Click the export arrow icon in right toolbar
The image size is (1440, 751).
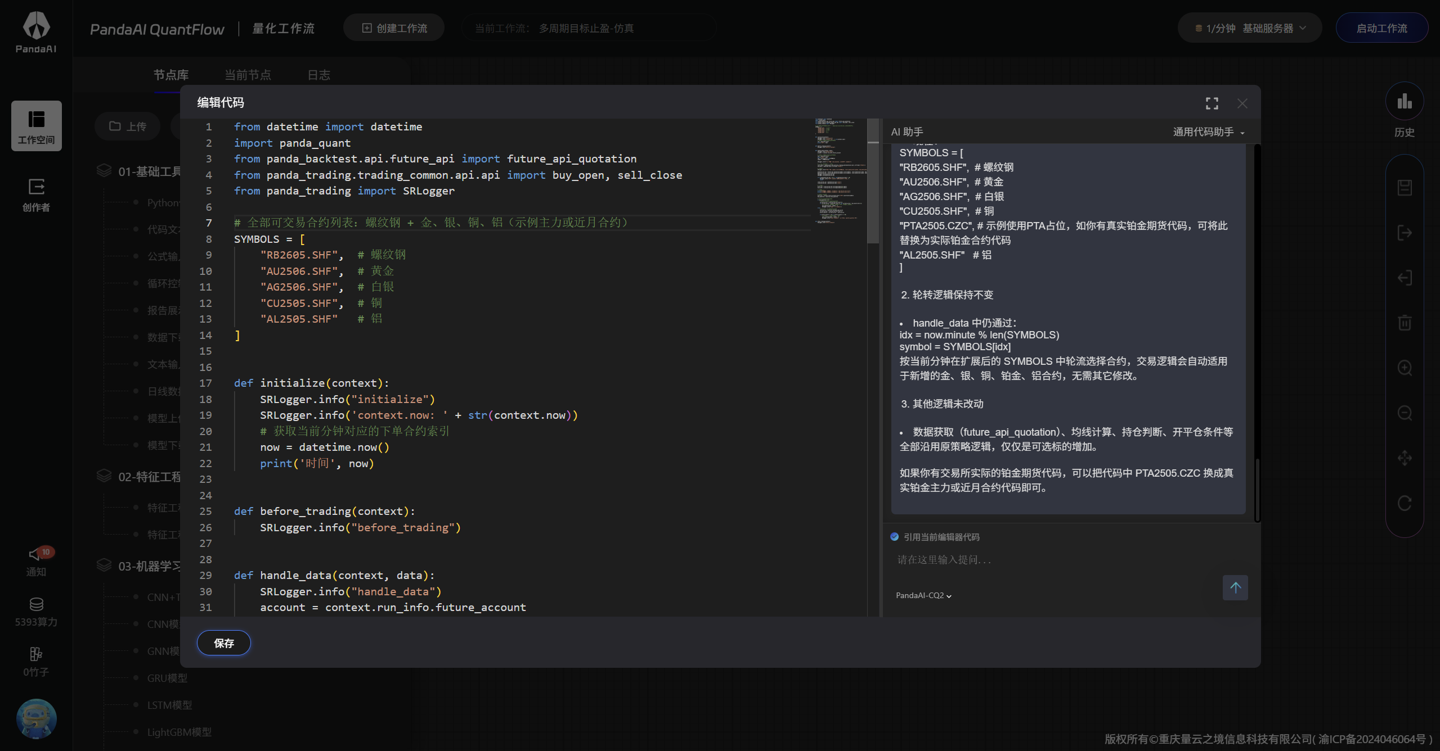coord(1405,233)
